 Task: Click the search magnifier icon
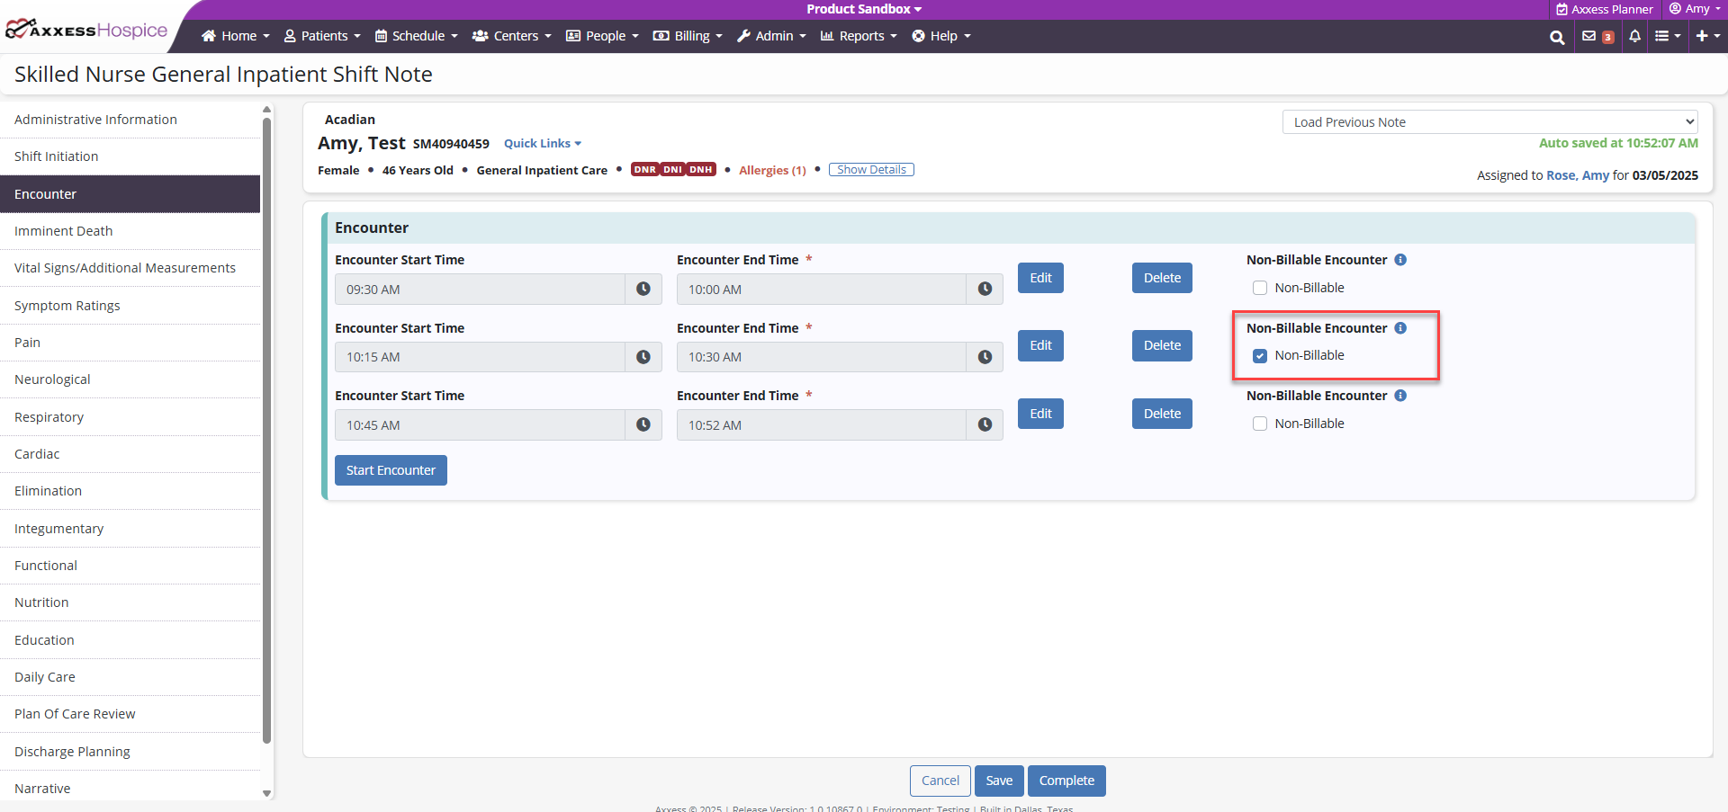1556,37
